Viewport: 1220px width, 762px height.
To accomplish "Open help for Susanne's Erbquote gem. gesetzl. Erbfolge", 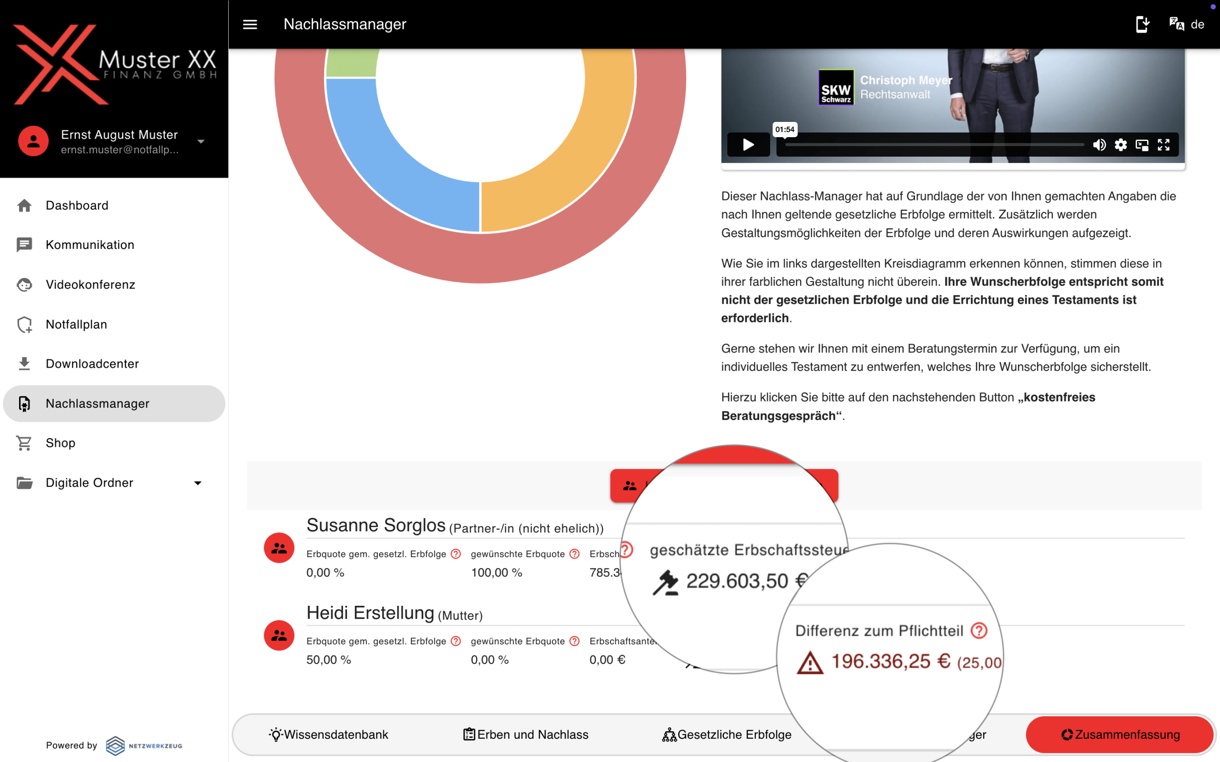I will tap(456, 554).
